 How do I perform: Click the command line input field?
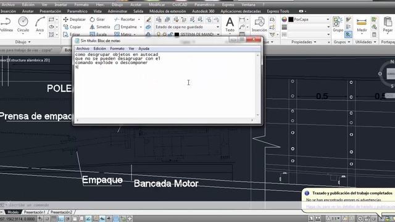point(151,205)
